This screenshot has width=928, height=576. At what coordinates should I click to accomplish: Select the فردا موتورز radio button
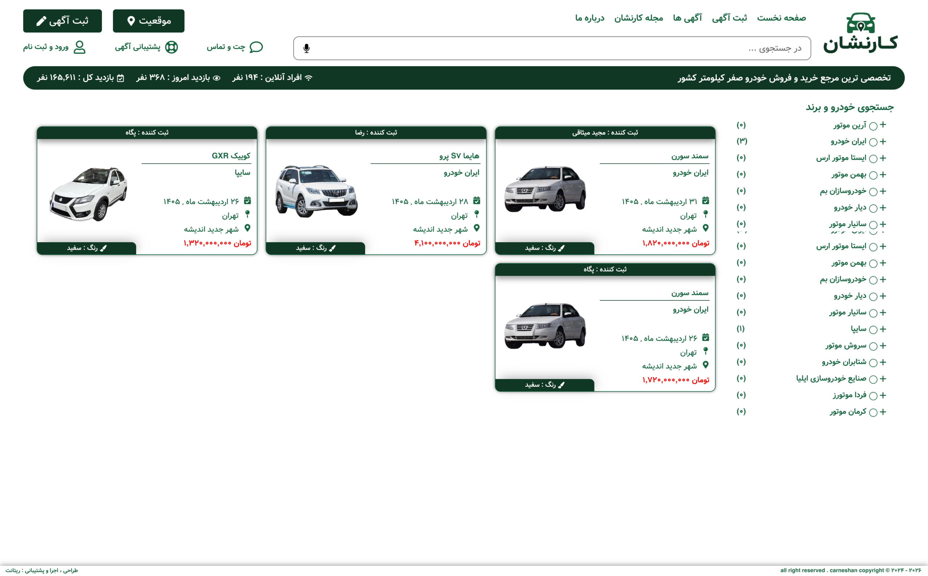[x=873, y=396]
